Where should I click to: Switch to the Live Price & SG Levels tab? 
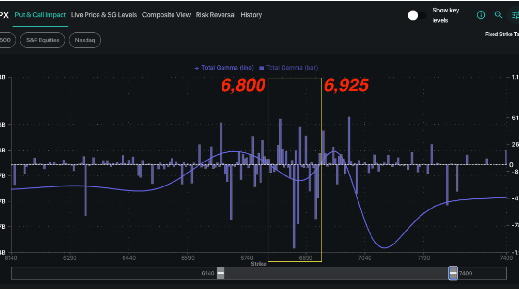tap(104, 15)
